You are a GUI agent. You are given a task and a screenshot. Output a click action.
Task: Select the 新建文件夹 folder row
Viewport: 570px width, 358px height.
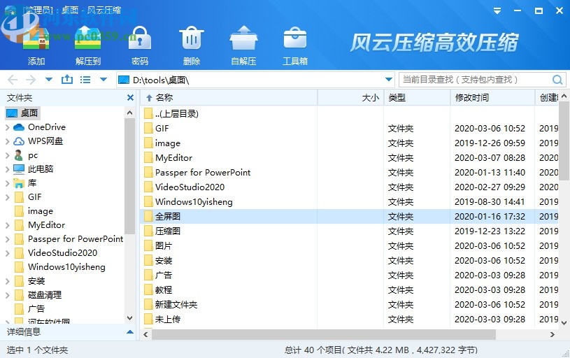pyautogui.click(x=349, y=305)
